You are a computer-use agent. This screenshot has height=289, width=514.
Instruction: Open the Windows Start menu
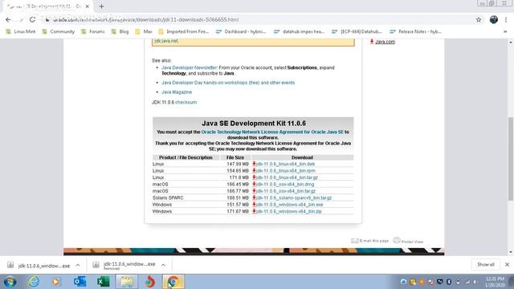click(10, 282)
